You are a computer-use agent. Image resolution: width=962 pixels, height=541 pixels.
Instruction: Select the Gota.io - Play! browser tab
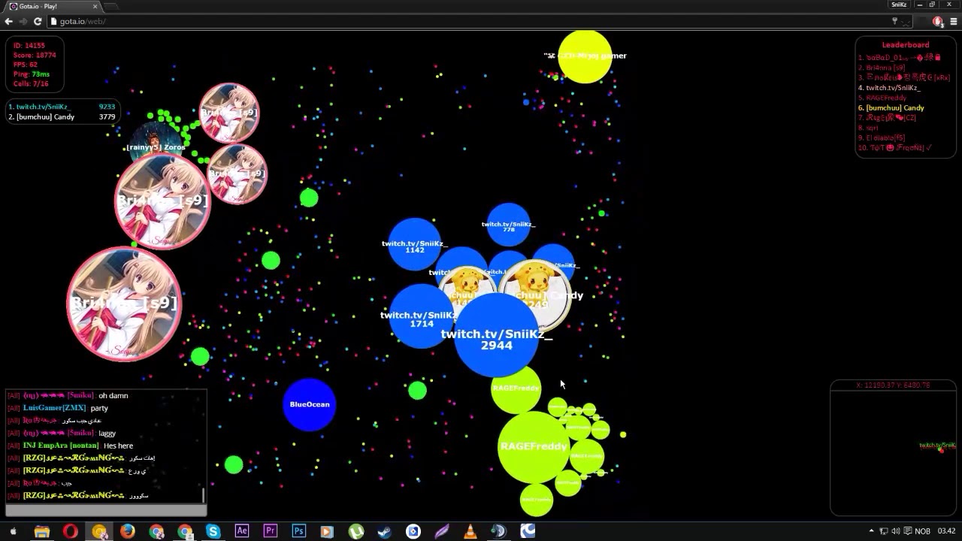point(54,6)
